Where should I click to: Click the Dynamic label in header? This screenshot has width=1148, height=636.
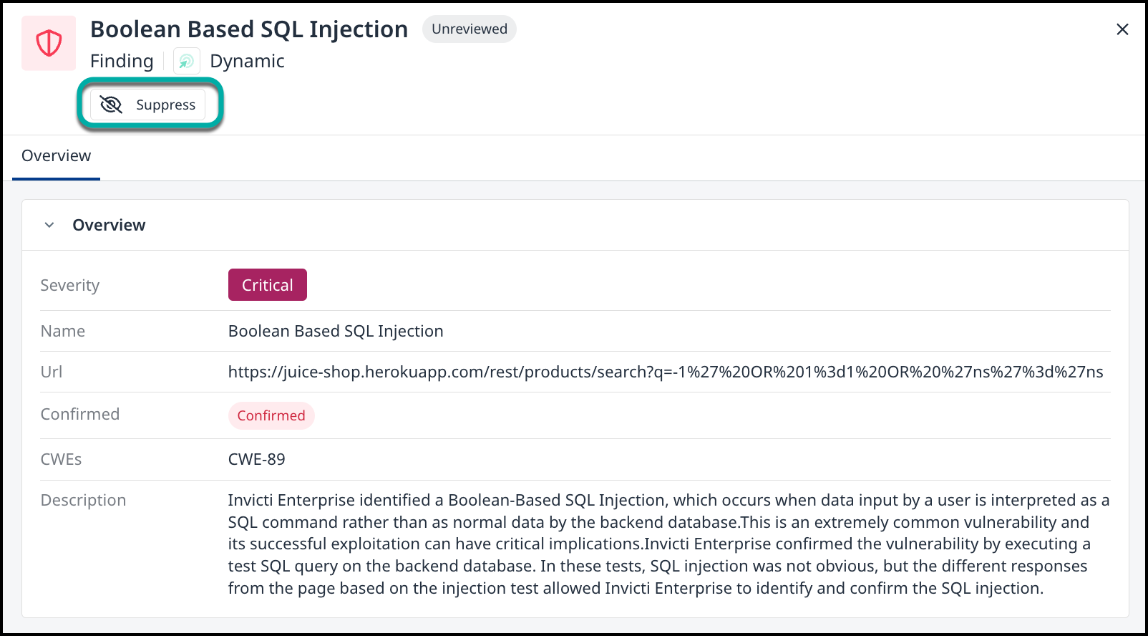[247, 62]
